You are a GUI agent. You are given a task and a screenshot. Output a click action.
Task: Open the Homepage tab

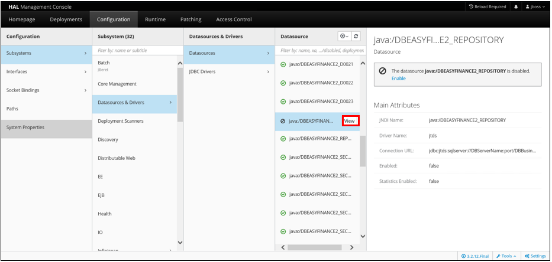22,19
